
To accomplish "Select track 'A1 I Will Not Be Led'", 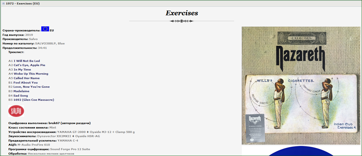I will point(24,61).
